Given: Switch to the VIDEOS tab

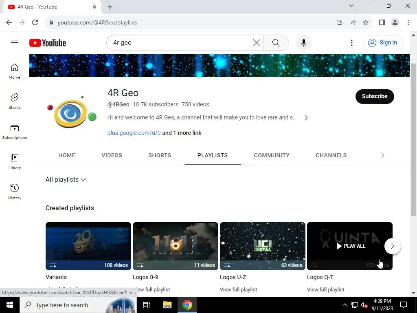Looking at the screenshot, I should (x=112, y=155).
